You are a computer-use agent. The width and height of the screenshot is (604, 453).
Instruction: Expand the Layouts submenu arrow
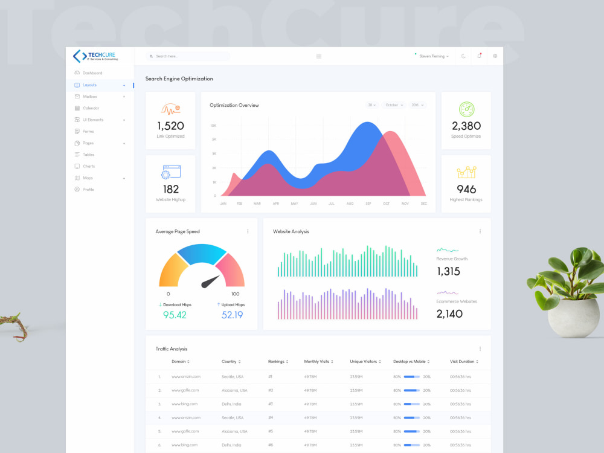point(124,85)
